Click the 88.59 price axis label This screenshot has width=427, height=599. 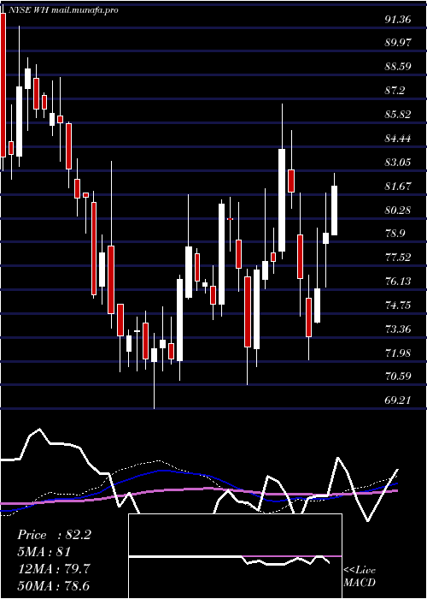pos(398,67)
